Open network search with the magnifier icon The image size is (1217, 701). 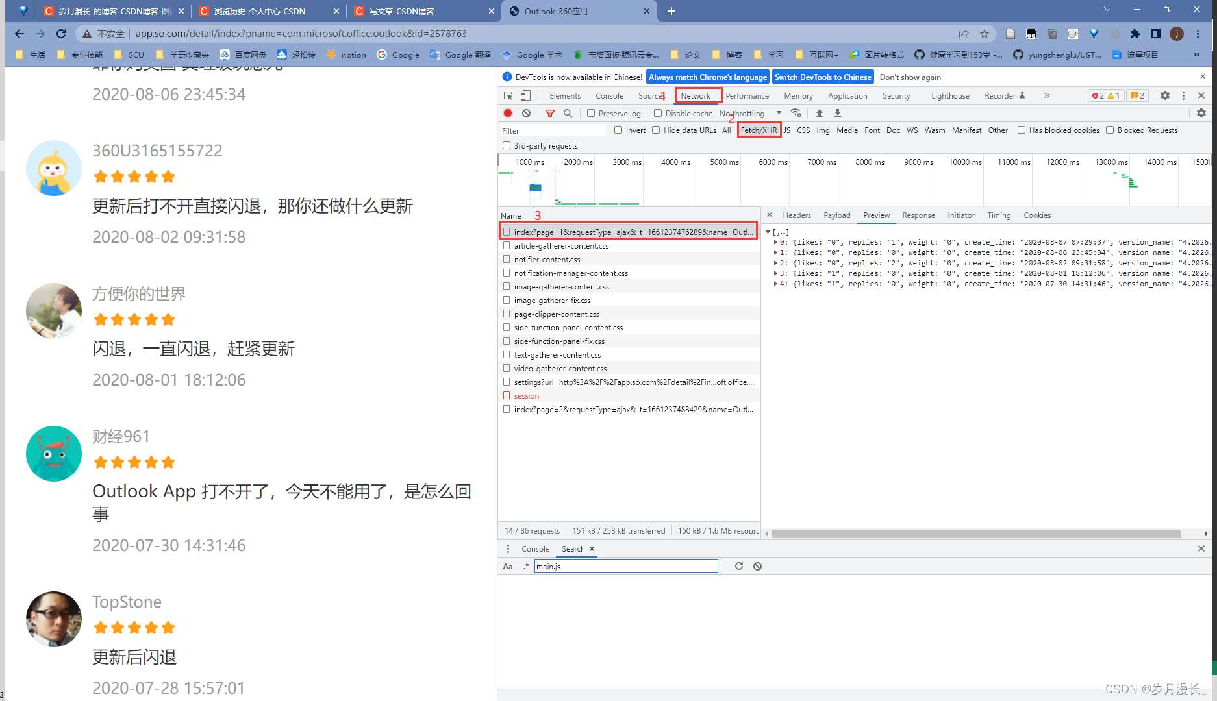[568, 113]
